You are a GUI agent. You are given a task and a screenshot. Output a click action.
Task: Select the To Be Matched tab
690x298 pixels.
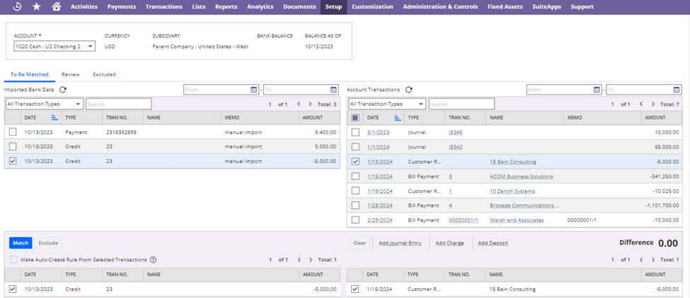[x=30, y=75]
